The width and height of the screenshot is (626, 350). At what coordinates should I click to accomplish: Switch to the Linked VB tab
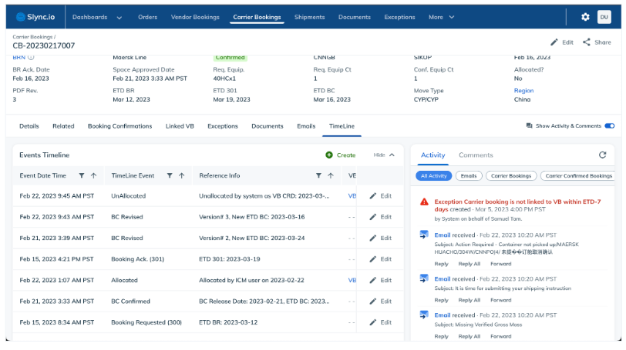coord(180,126)
